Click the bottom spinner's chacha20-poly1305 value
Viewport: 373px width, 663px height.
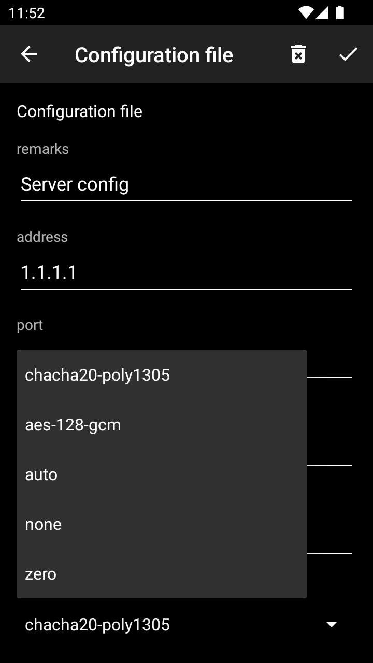tap(97, 625)
